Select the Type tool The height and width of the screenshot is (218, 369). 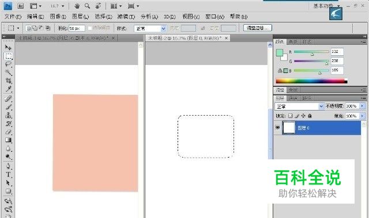[x=8, y=175]
